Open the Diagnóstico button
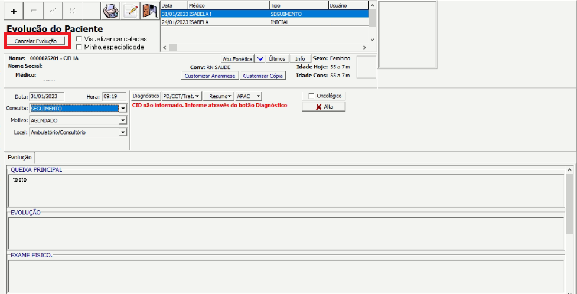 (x=146, y=96)
